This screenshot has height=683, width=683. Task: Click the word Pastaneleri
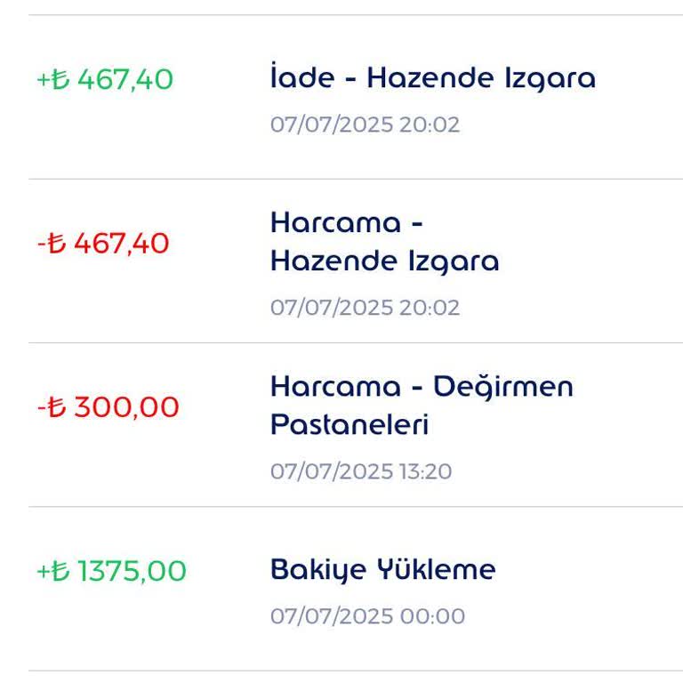pos(350,425)
